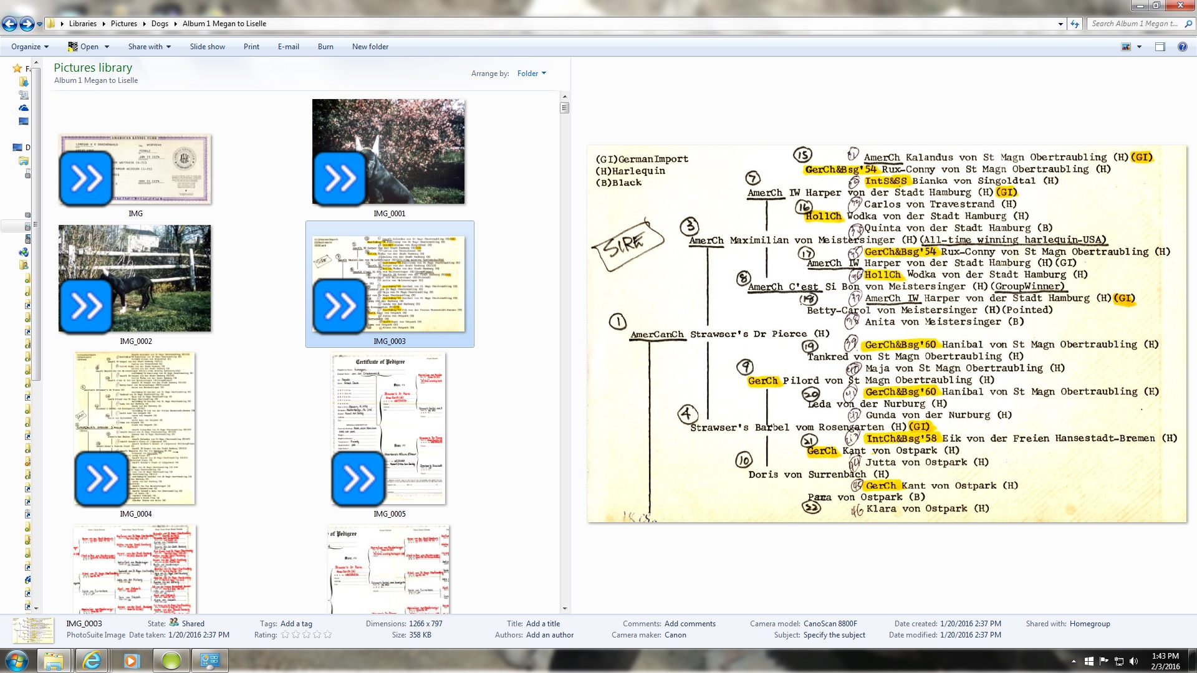Open Windows Explorer from the taskbar

click(x=54, y=661)
